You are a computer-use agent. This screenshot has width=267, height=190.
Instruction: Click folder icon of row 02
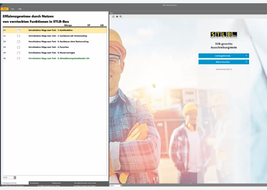pos(18,36)
